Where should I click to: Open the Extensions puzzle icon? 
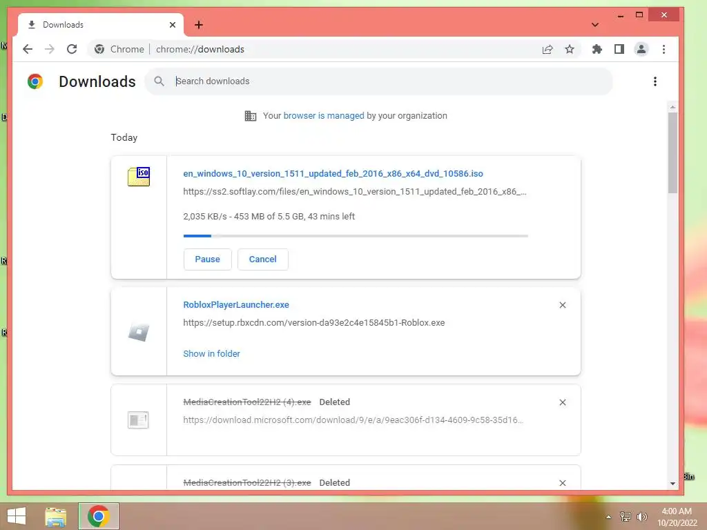(597, 49)
